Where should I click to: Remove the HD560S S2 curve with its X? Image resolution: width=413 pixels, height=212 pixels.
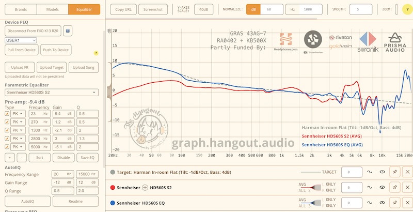(407, 188)
